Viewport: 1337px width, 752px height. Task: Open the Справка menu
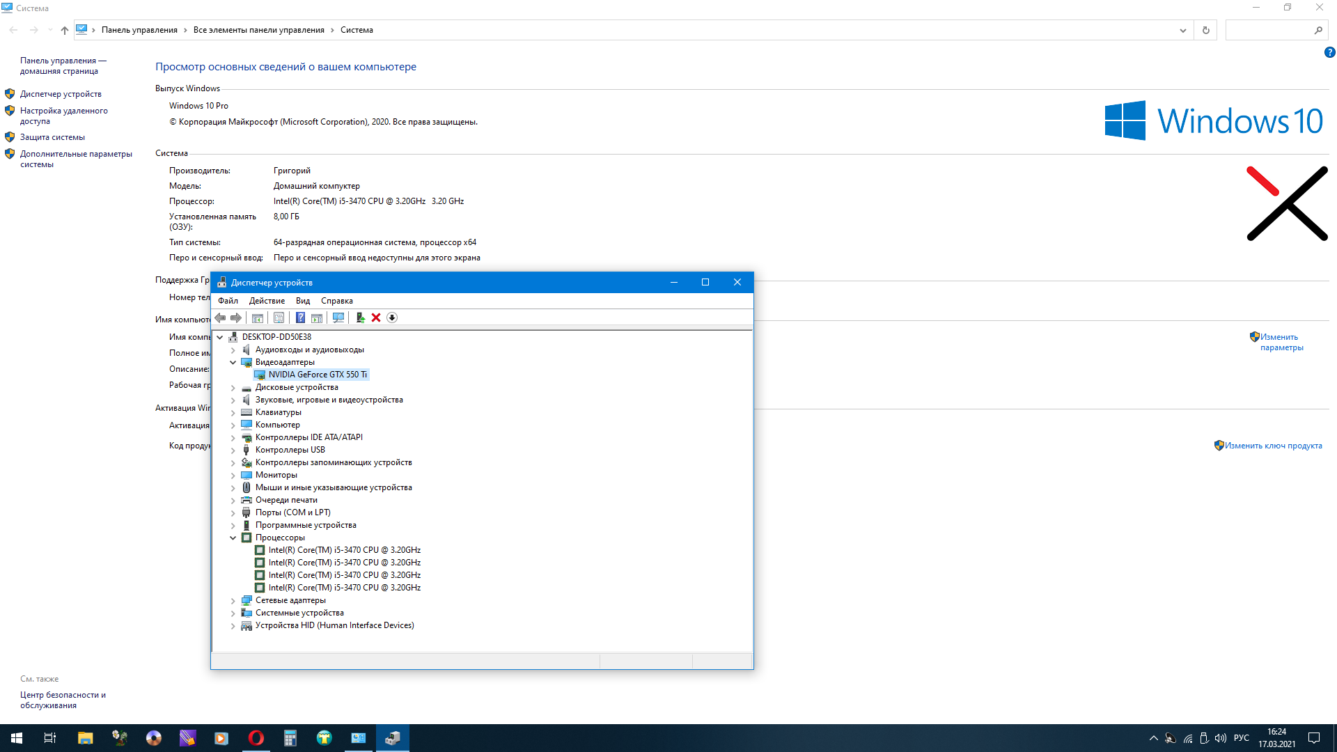coord(337,301)
